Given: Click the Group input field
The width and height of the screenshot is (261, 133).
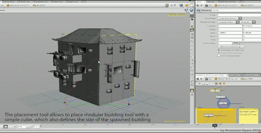Looking at the screenshot, I should tap(239, 15).
